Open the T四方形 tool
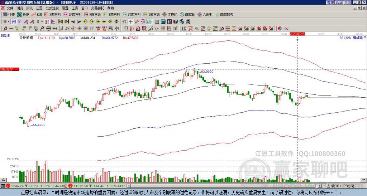Image resolution: width=367 pixels, height=196 pixels. [112, 14]
